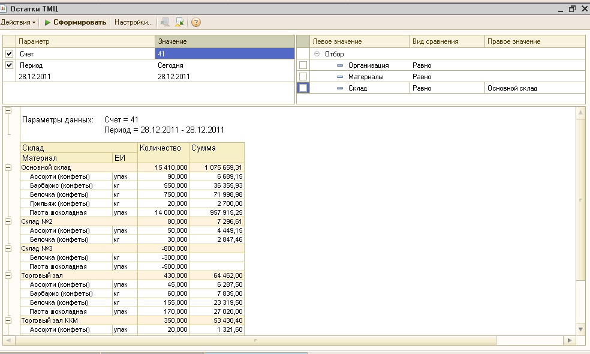590x354 pixels.
Task: Click the Сумма report column header
Action: [x=216, y=153]
